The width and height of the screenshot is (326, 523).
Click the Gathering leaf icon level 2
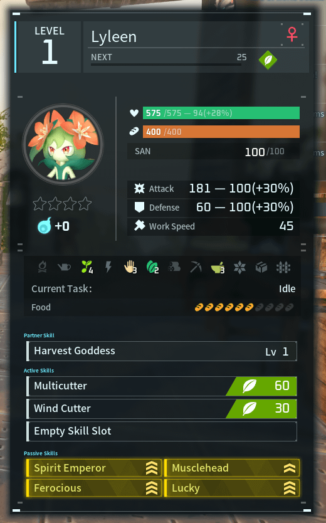coord(152,267)
